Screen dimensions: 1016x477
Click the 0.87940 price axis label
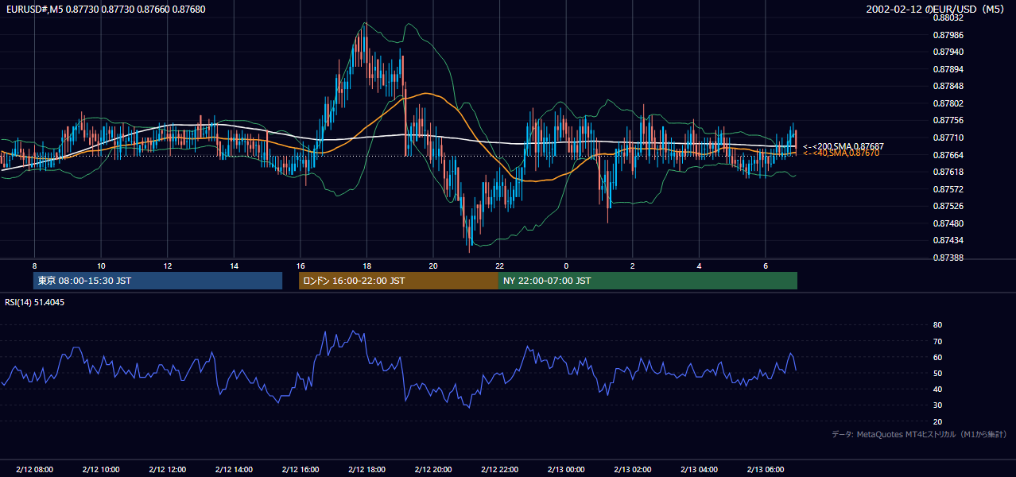coord(948,52)
